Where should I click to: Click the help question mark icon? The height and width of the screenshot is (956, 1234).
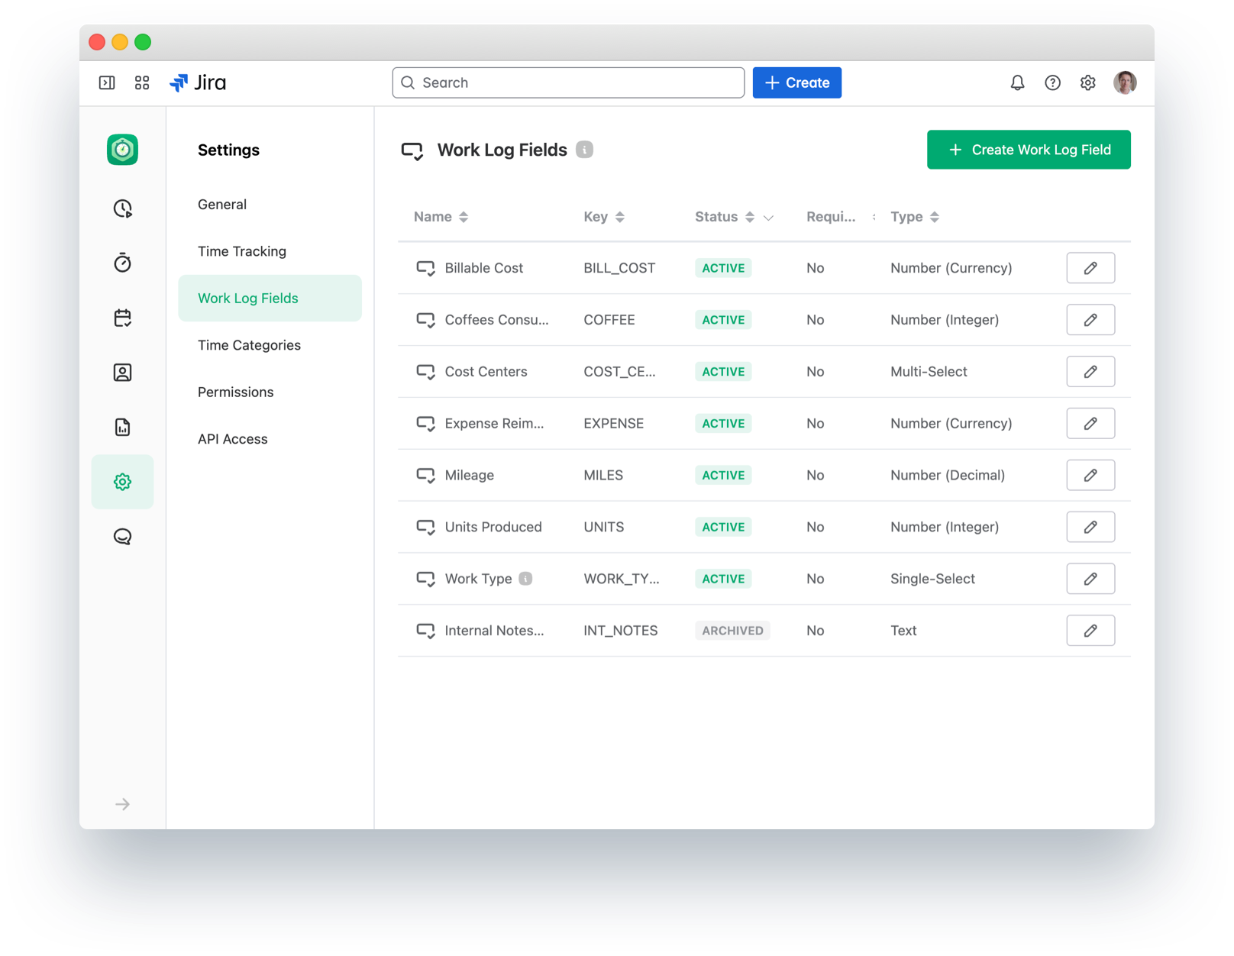click(x=1052, y=82)
